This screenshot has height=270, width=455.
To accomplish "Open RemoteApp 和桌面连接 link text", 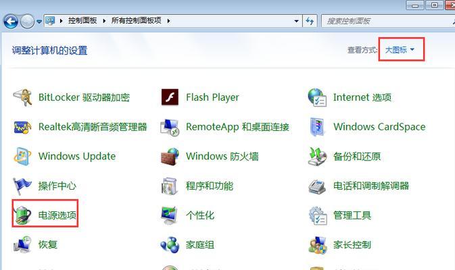I will 237,127.
